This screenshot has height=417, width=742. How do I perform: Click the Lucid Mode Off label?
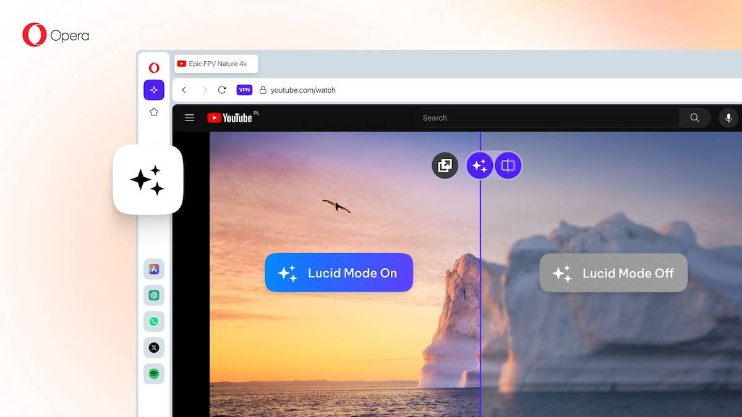coord(613,272)
